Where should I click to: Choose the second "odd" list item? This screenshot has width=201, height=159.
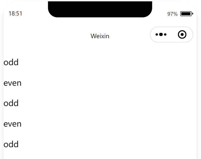pyautogui.click(x=11, y=103)
